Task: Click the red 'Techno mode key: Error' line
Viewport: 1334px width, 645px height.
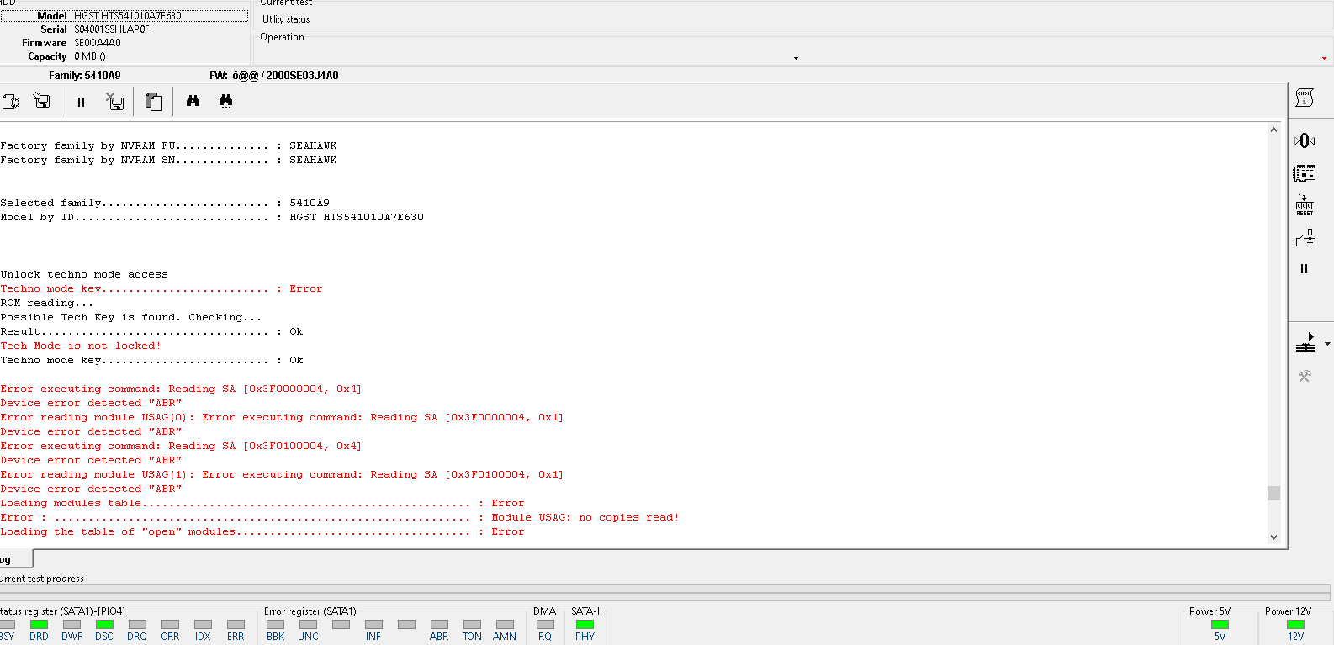Action: click(161, 288)
